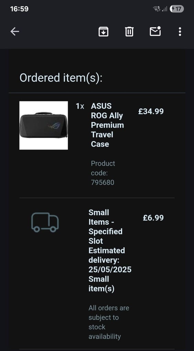
Task: Tap the 1x quantity label
Action: [80, 106]
